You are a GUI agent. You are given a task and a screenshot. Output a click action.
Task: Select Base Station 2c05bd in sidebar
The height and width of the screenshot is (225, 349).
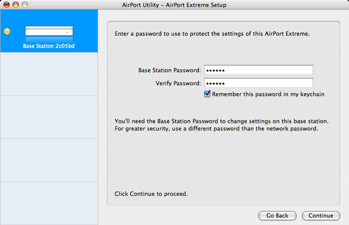(49, 46)
